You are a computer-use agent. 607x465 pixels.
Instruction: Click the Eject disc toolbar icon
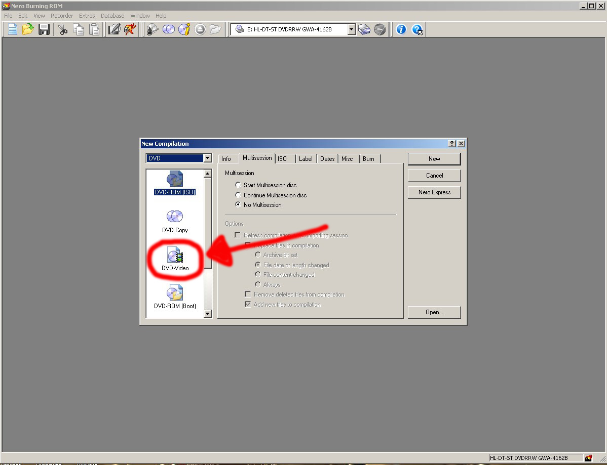click(x=200, y=29)
